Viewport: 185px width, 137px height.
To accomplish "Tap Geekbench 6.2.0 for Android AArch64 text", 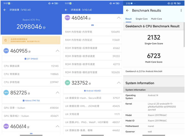I will (144, 71).
